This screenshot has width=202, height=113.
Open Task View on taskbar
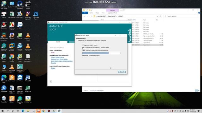pos(18,111)
